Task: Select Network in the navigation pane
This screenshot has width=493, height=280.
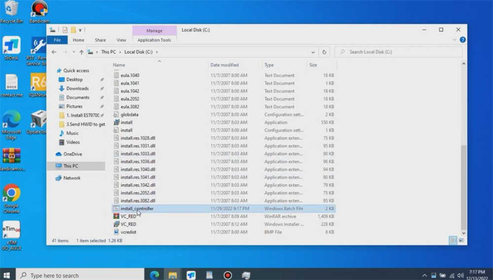Action: [71, 178]
